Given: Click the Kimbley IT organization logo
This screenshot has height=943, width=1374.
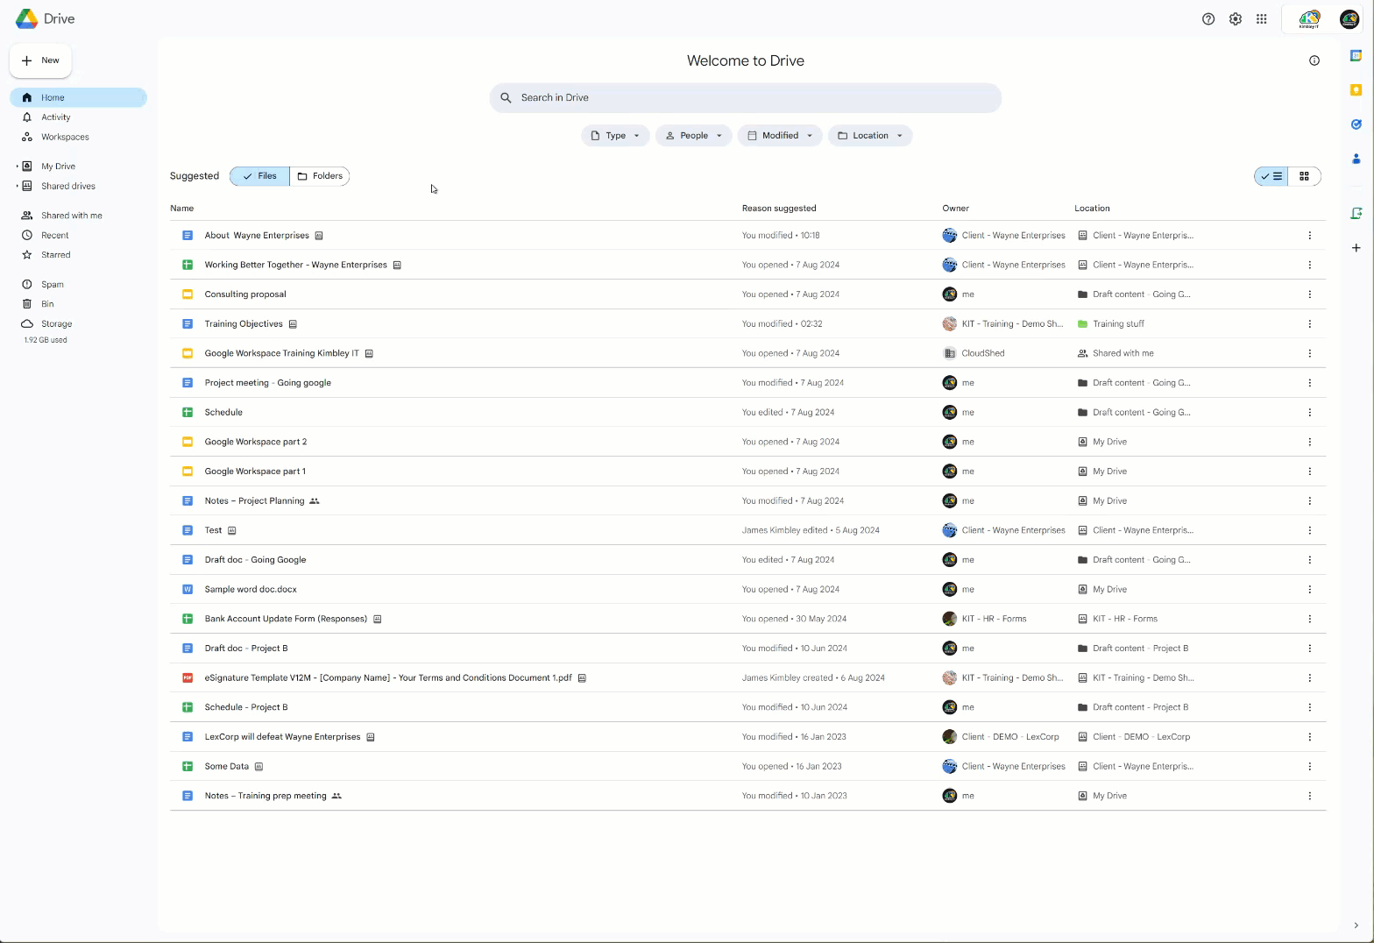Looking at the screenshot, I should point(1309,18).
